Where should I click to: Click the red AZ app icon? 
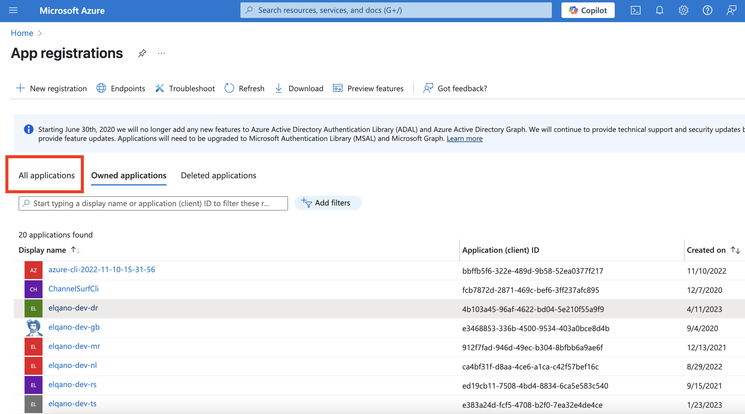coord(34,270)
